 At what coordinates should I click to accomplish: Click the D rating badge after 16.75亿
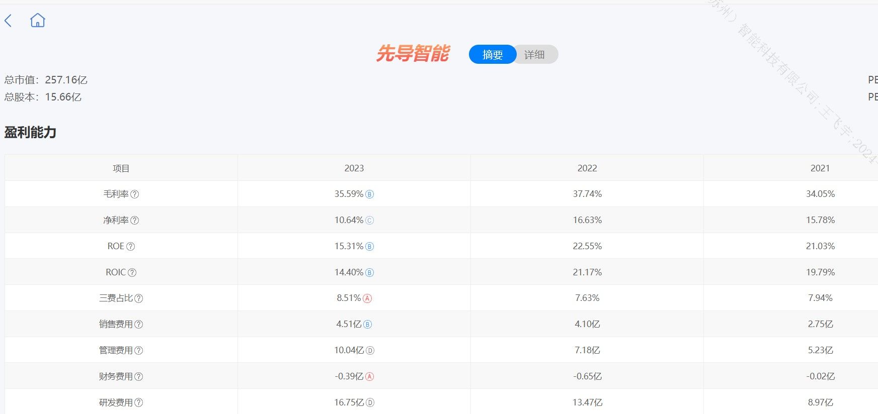[370, 402]
